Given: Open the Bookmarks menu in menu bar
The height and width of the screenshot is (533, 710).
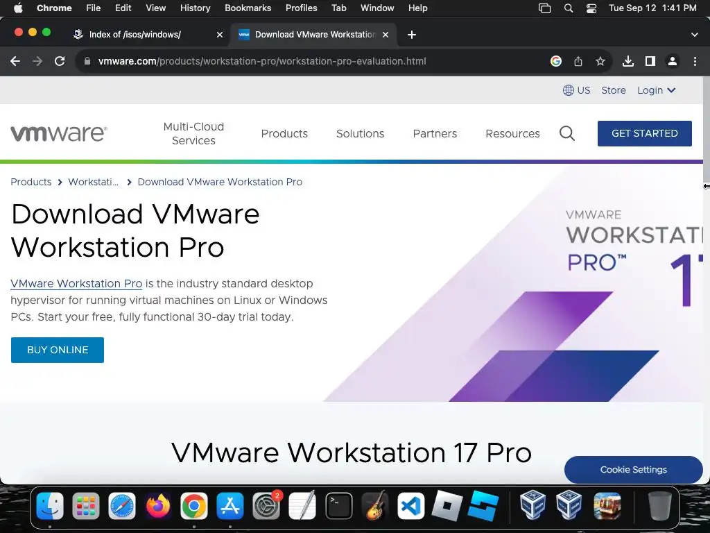Looking at the screenshot, I should pos(248,8).
